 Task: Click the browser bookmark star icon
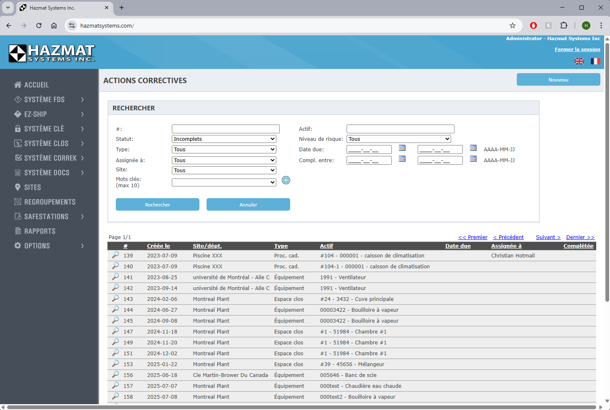click(x=513, y=25)
